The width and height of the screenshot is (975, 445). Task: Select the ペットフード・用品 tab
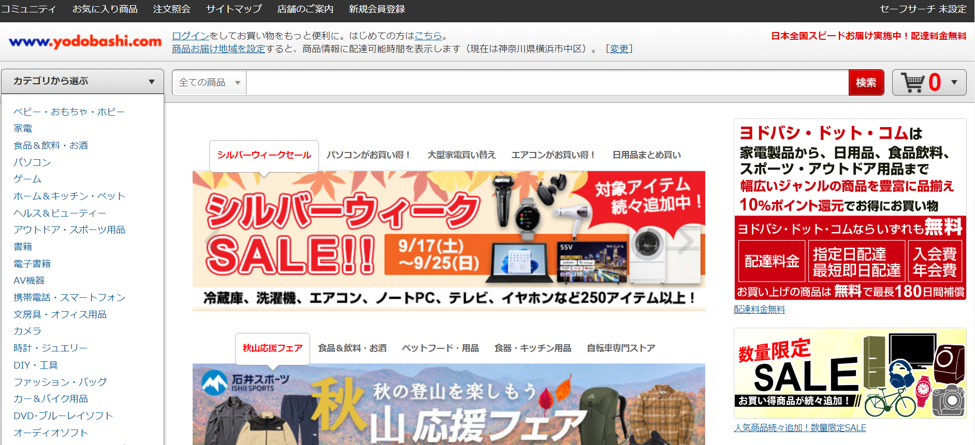(440, 348)
